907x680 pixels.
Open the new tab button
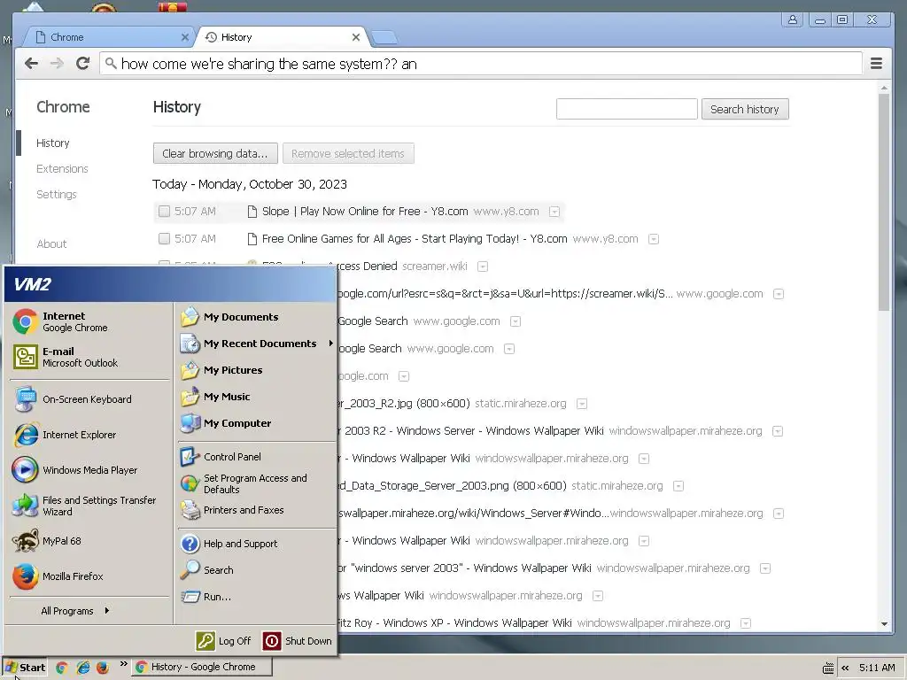(384, 38)
